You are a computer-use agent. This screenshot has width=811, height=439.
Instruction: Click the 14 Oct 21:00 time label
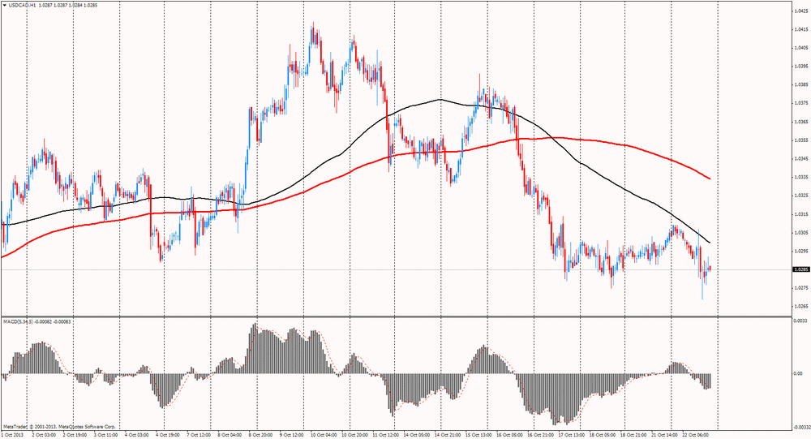pyautogui.click(x=448, y=435)
